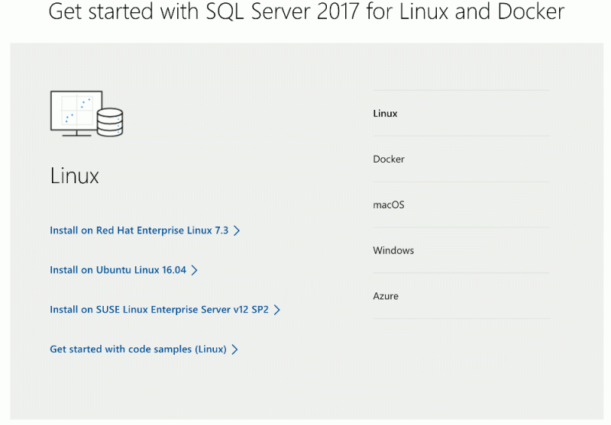Click the database cylinder graphic

point(110,121)
